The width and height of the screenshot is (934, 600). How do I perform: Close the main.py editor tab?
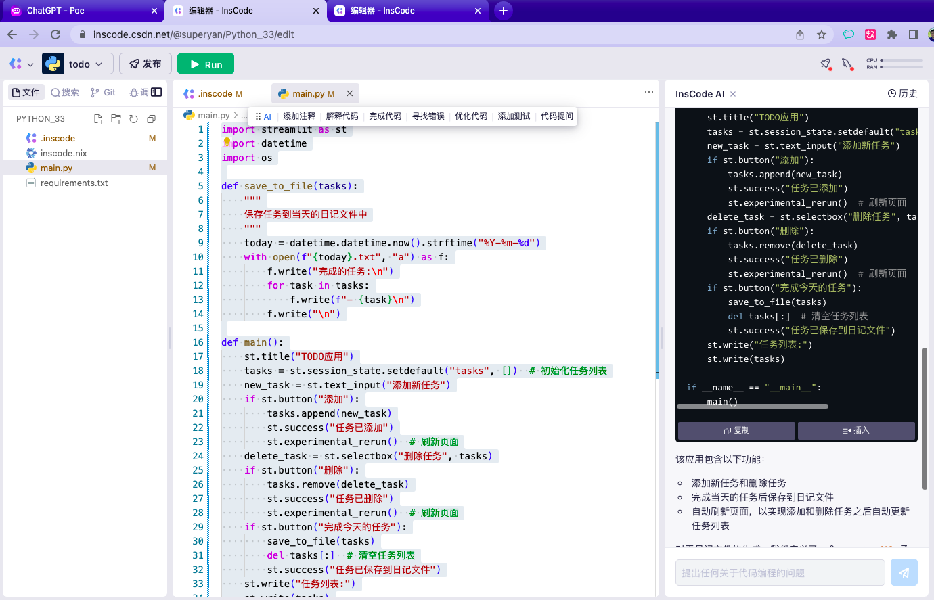(349, 93)
